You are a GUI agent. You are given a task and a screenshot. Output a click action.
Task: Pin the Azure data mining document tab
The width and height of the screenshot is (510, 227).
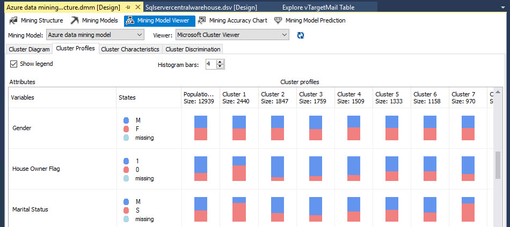(x=128, y=7)
